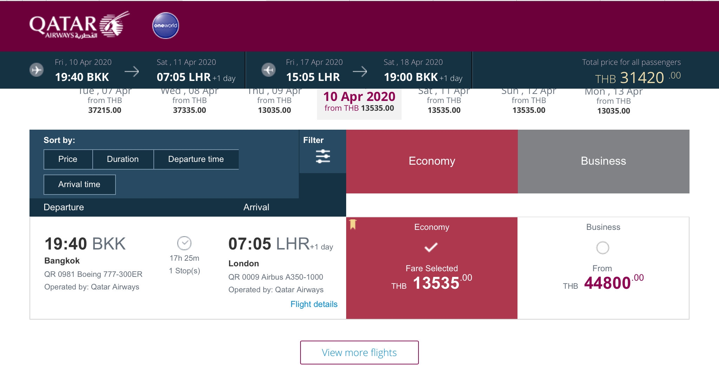Open the Flight details link
Image resolution: width=719 pixels, height=369 pixels.
coord(314,304)
